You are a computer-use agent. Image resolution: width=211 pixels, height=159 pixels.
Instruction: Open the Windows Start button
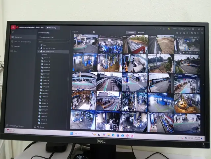click(x=72, y=134)
